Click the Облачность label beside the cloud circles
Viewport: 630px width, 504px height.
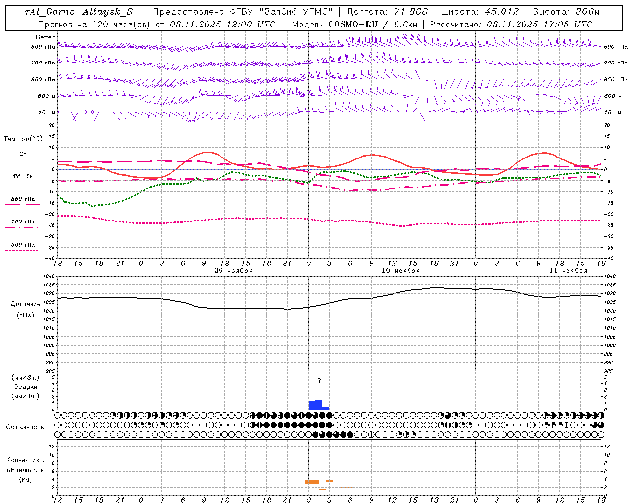tap(25, 427)
